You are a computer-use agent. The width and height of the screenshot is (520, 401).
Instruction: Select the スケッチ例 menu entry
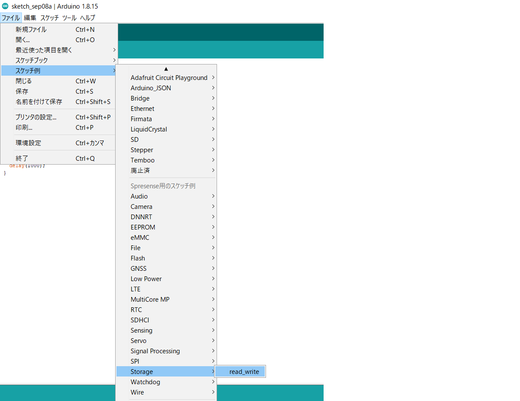[59, 70]
